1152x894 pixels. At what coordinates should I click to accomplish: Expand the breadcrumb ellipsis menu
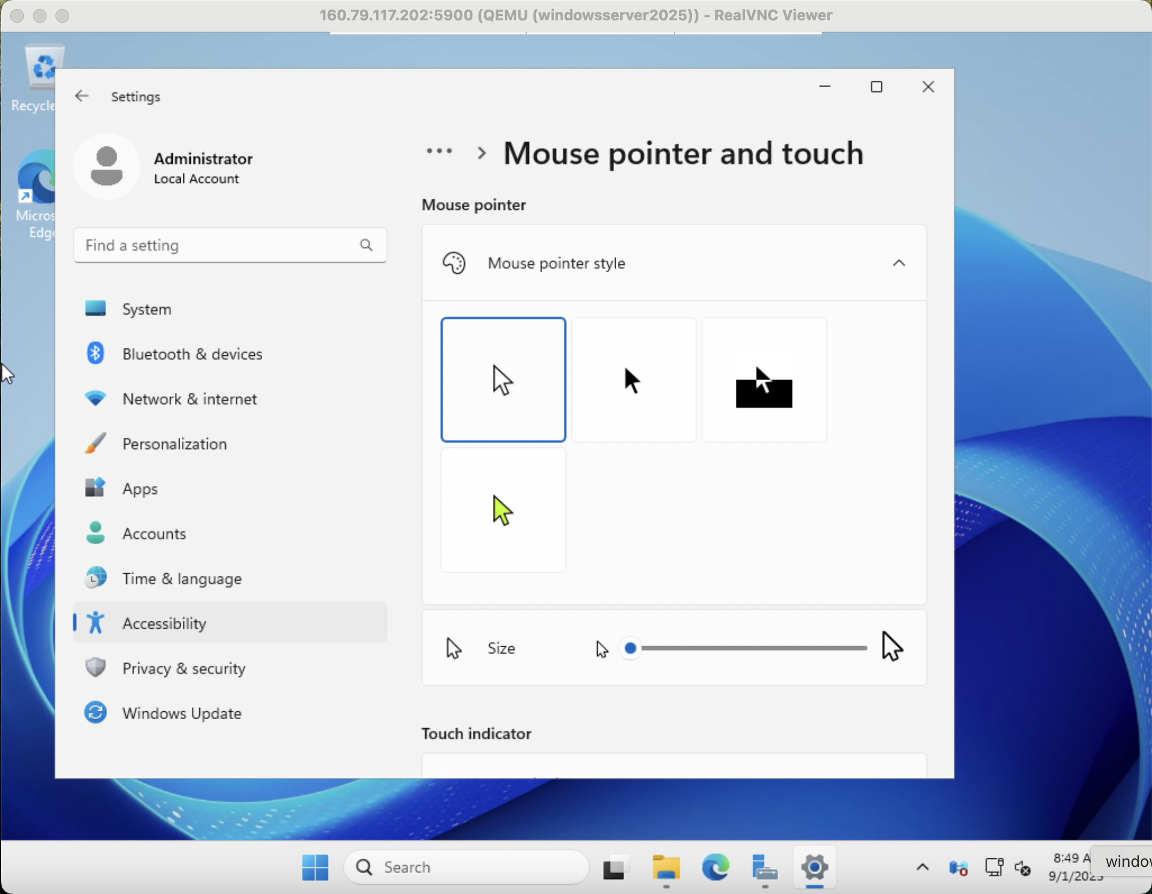438,152
